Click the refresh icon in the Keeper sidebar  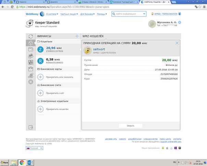(x=31, y=36)
